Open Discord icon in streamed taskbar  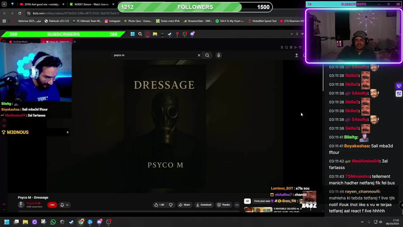tap(192, 34)
